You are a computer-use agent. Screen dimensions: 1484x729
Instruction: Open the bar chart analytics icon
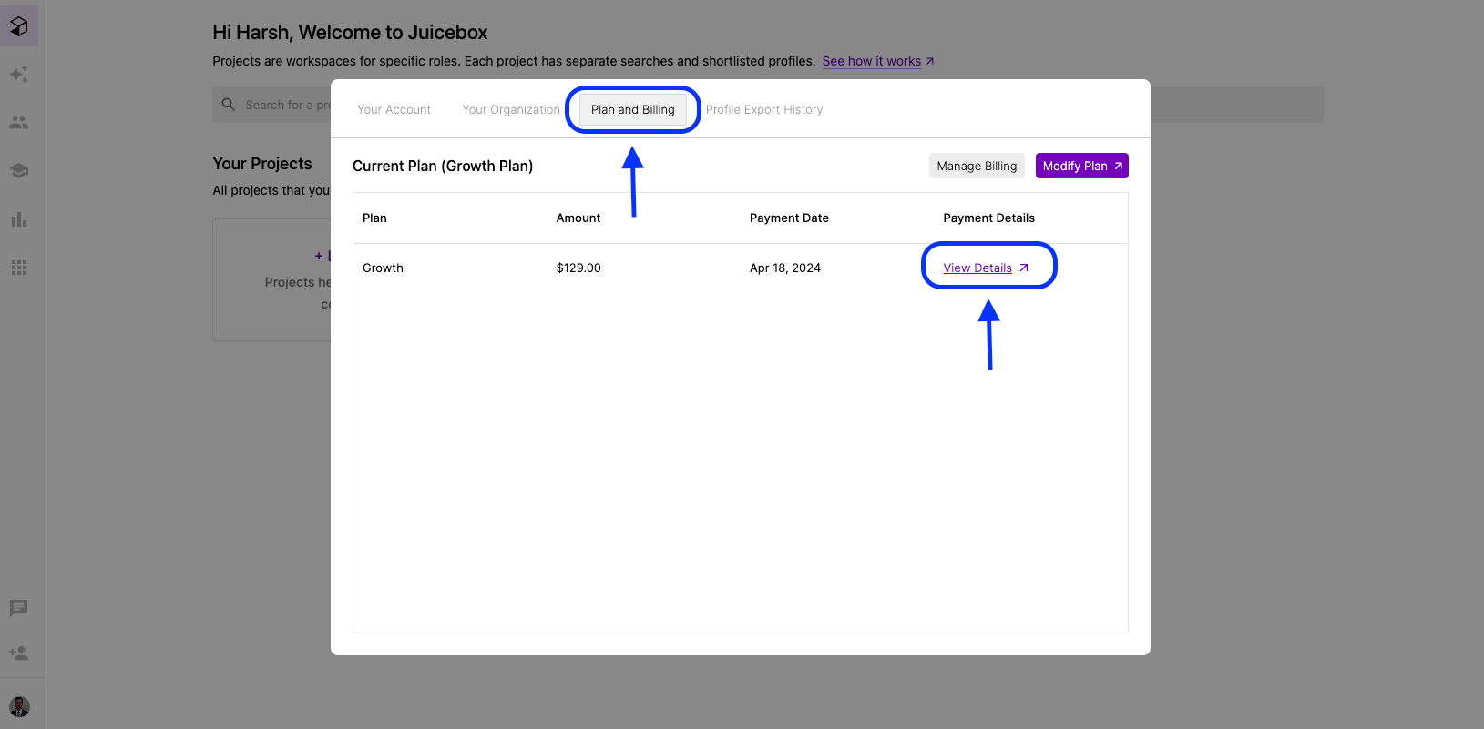(x=19, y=219)
